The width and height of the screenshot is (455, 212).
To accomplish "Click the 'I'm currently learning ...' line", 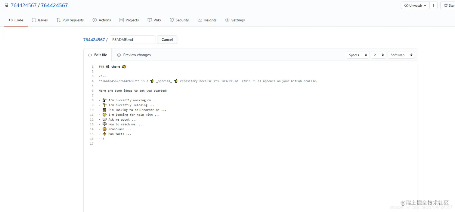I will pos(126,105).
